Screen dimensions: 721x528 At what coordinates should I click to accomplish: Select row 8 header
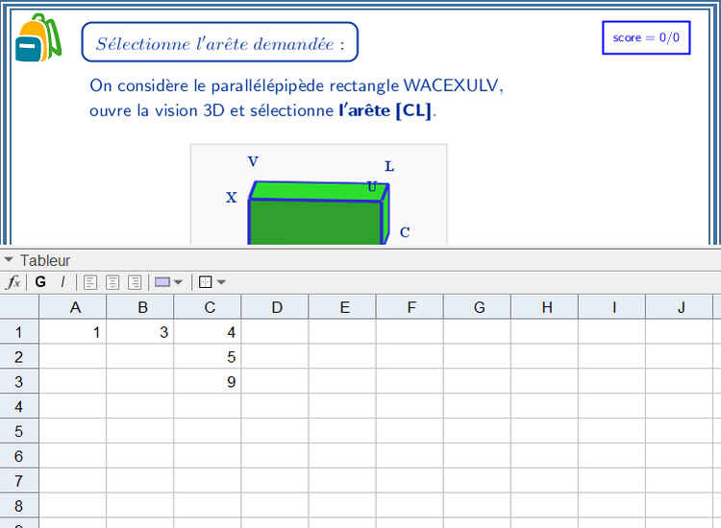[x=19, y=505]
